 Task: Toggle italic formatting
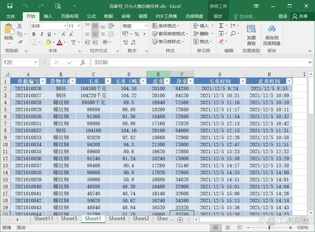[x=41, y=34]
